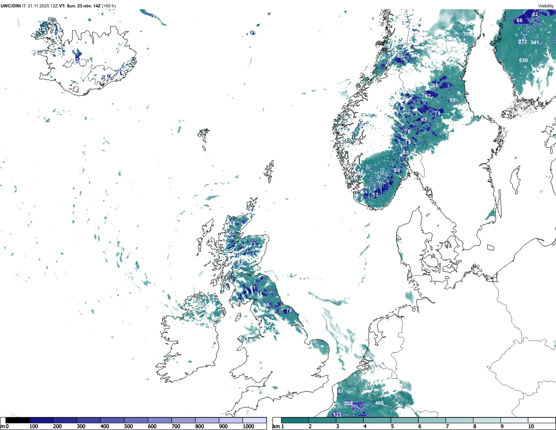Select the 61 value over southern Scotland

(253, 288)
